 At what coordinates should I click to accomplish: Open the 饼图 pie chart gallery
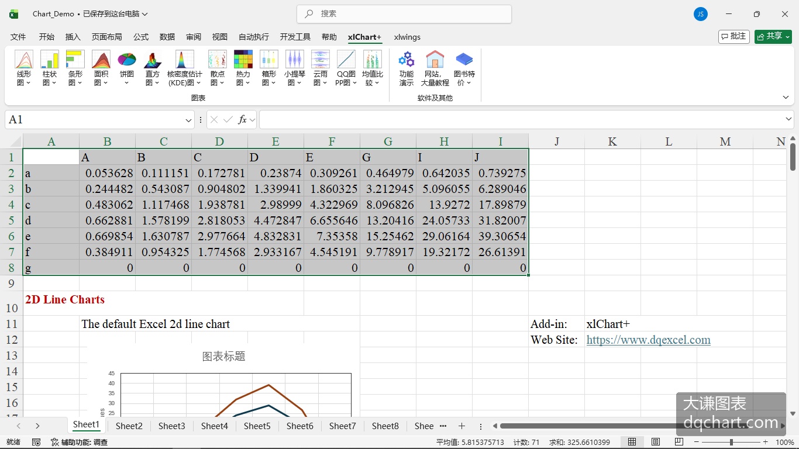(x=127, y=68)
